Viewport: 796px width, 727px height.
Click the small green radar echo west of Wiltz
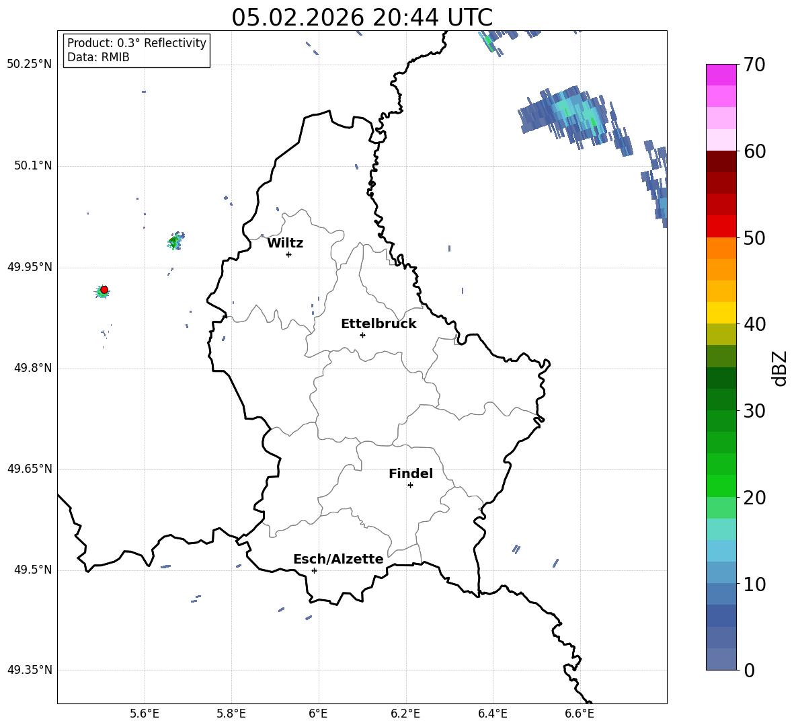(x=175, y=241)
